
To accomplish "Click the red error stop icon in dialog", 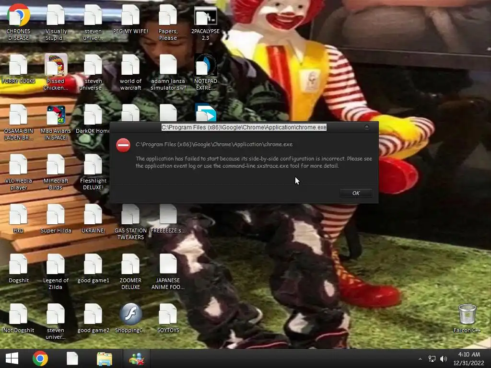I will click(x=123, y=145).
